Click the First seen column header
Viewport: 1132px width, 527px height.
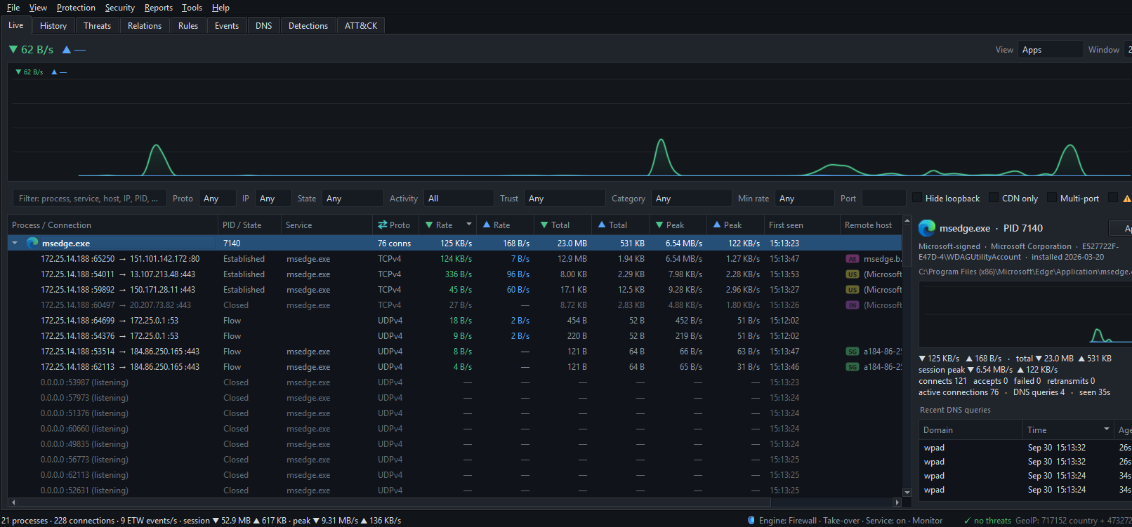[802, 225]
